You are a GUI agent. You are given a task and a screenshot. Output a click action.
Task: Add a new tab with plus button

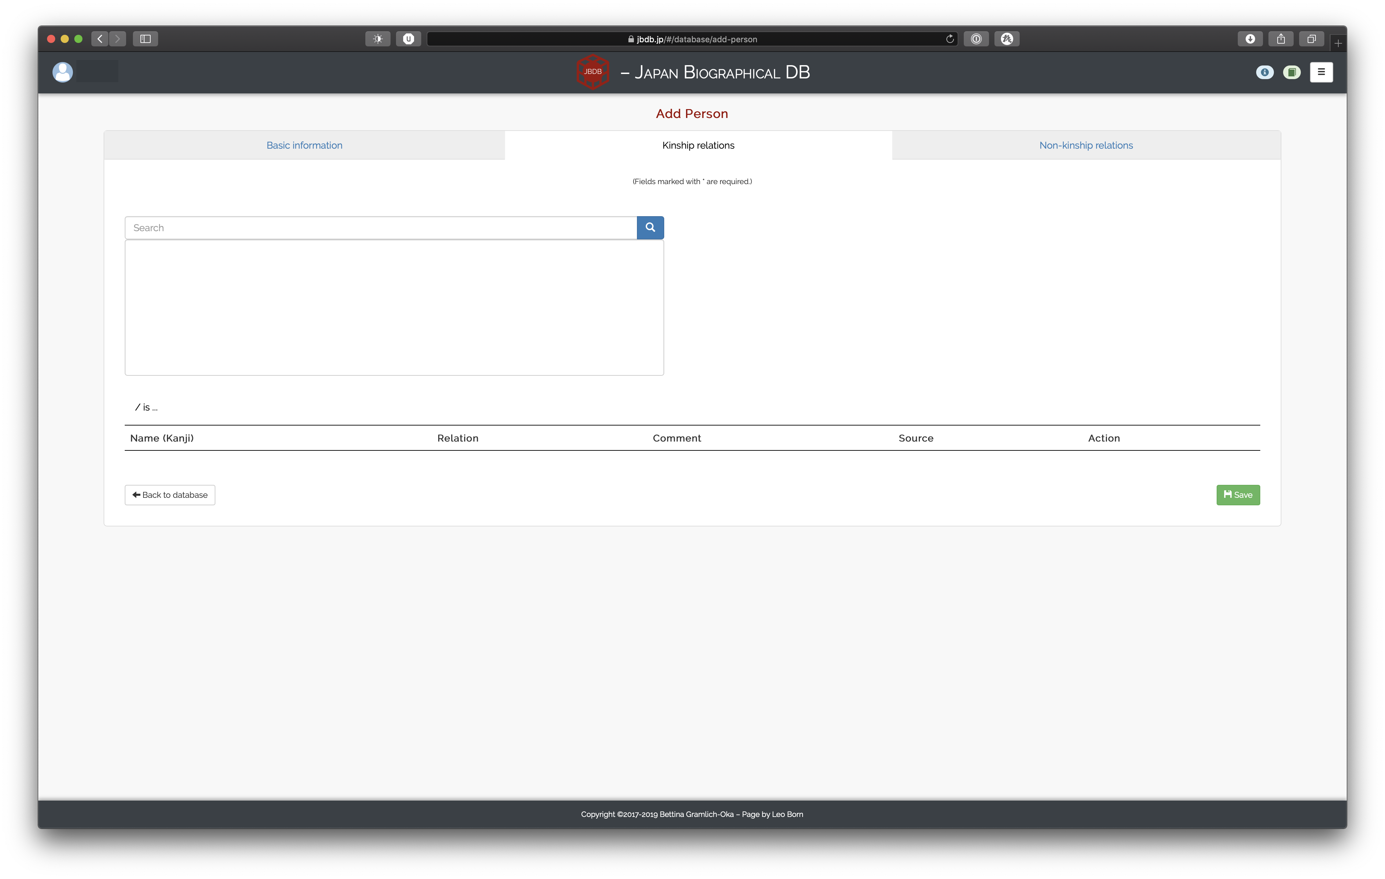(1338, 43)
